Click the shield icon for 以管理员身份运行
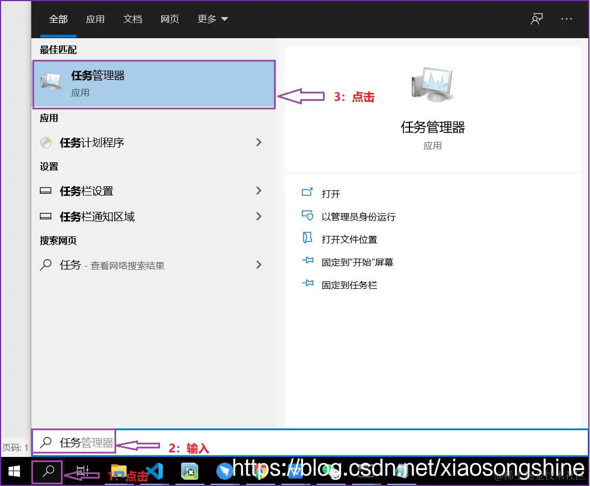The image size is (590, 486). click(308, 215)
